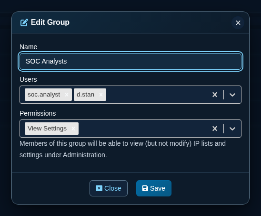Click the Name field label

tap(28, 47)
